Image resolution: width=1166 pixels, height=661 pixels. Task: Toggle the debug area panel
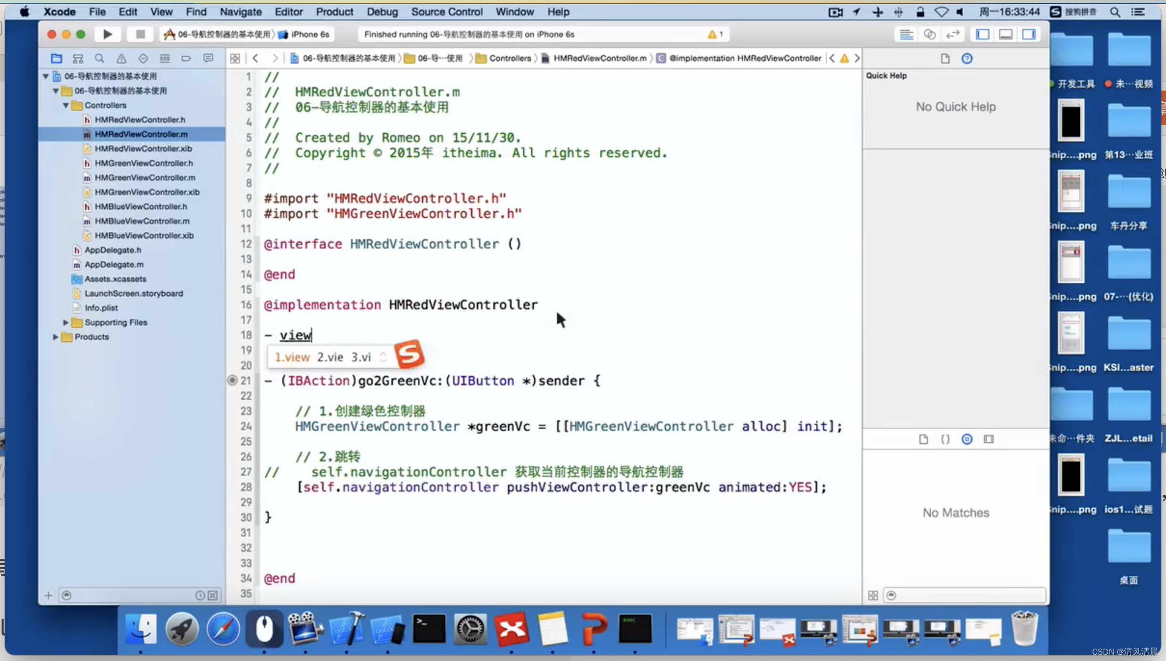click(x=1007, y=34)
